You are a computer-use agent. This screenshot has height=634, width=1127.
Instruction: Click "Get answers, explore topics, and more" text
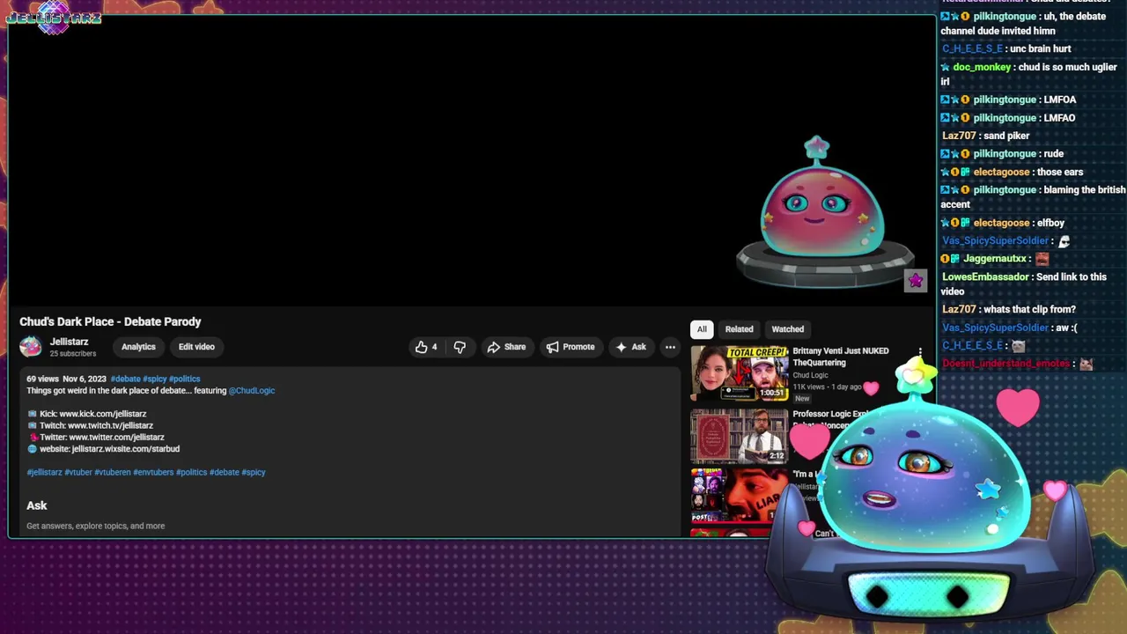(95, 526)
